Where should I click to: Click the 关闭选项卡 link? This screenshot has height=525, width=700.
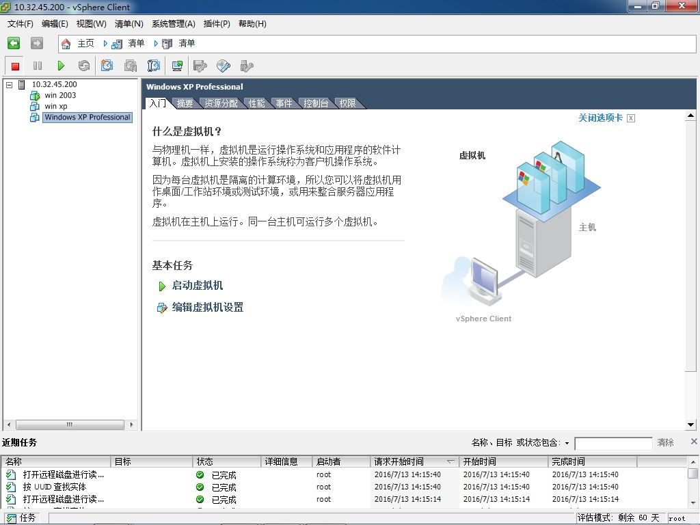click(600, 118)
